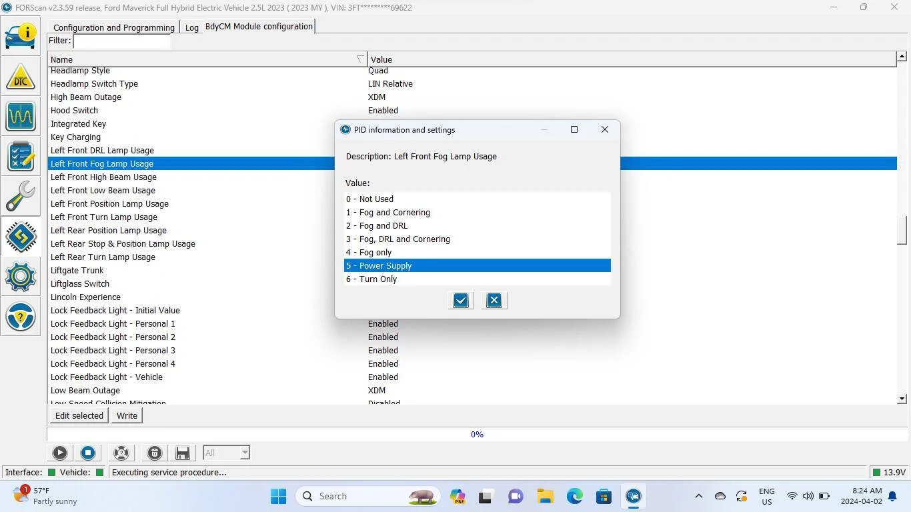The image size is (911, 512).
Task: Open the vehicle information sidebar icon
Action: [21, 35]
